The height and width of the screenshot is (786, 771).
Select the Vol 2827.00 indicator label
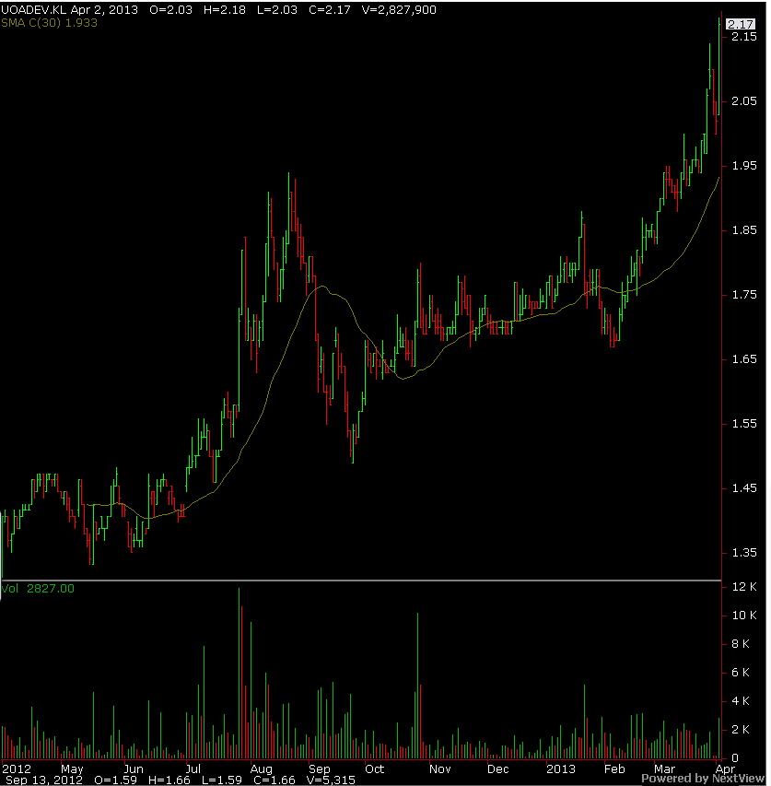click(38, 589)
